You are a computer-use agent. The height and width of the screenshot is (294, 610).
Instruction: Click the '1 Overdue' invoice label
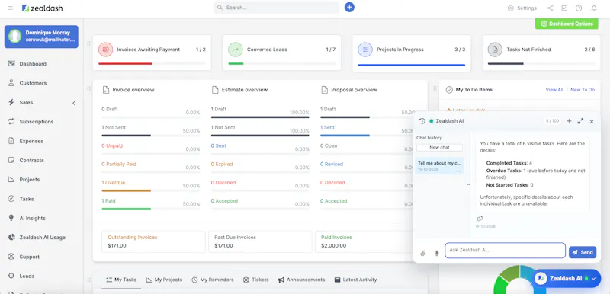[114, 183]
